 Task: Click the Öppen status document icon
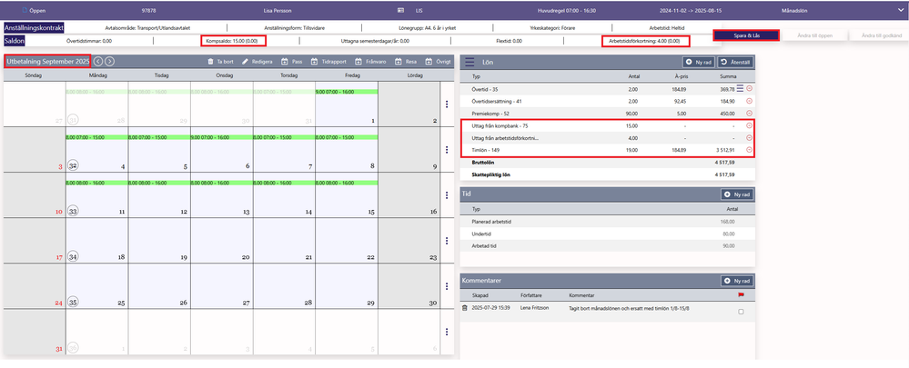coord(25,10)
